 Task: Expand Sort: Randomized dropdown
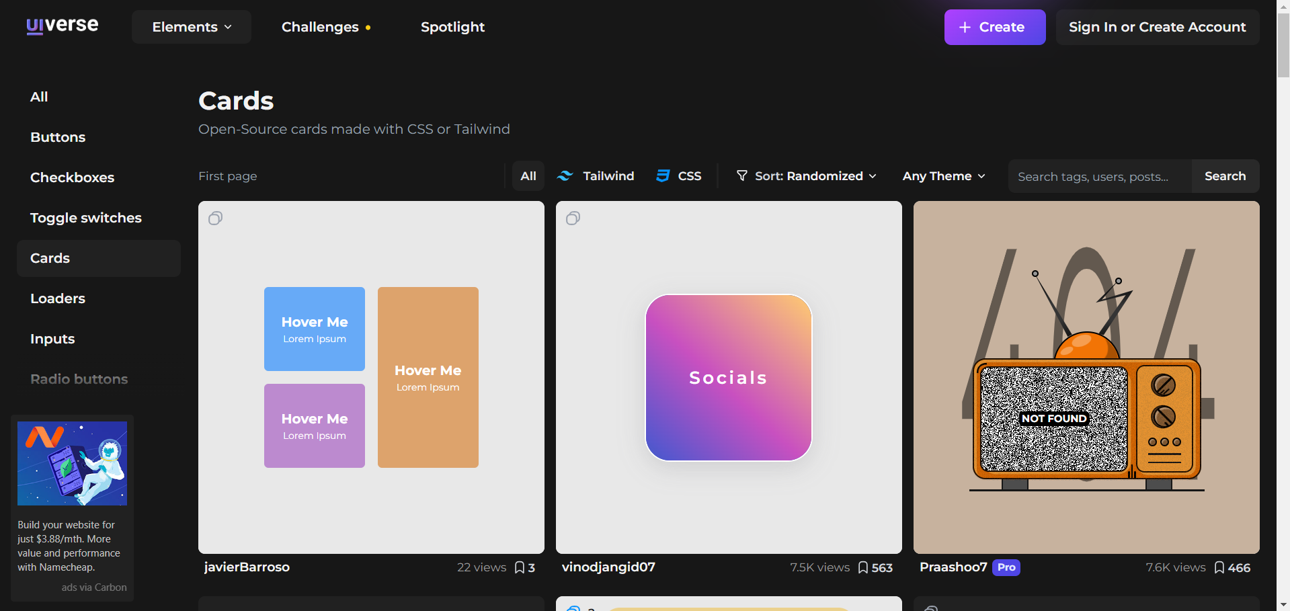tap(807, 176)
